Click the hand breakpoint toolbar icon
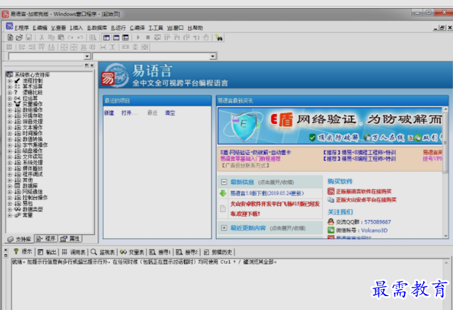Image resolution: width=453 pixels, height=310 pixels. point(206,38)
